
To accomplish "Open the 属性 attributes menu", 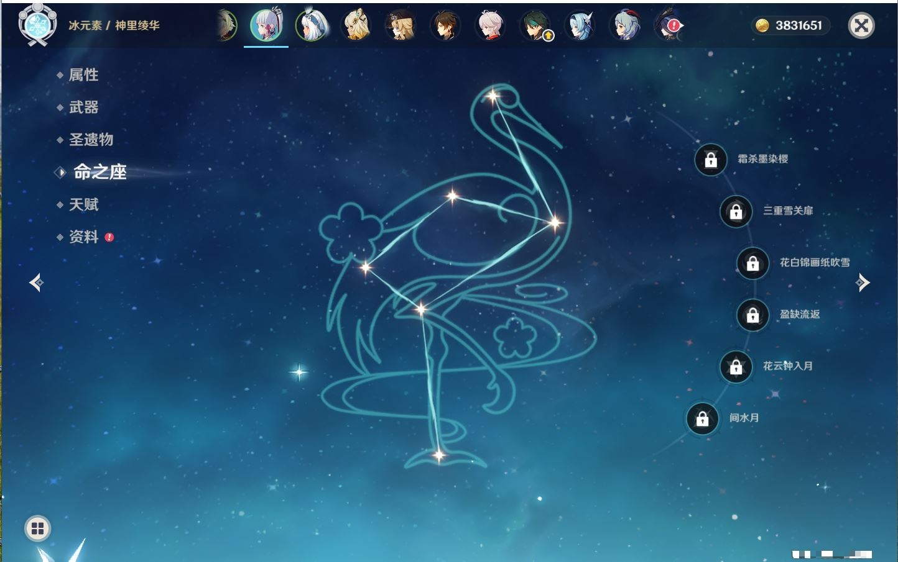I will point(83,75).
